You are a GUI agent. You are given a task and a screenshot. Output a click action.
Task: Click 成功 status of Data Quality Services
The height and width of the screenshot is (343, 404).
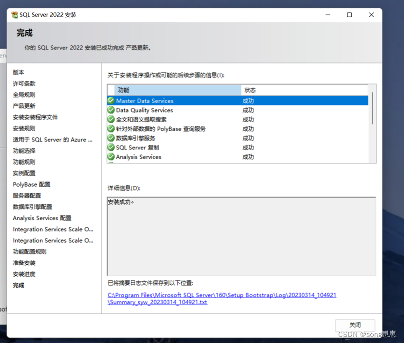(248, 110)
